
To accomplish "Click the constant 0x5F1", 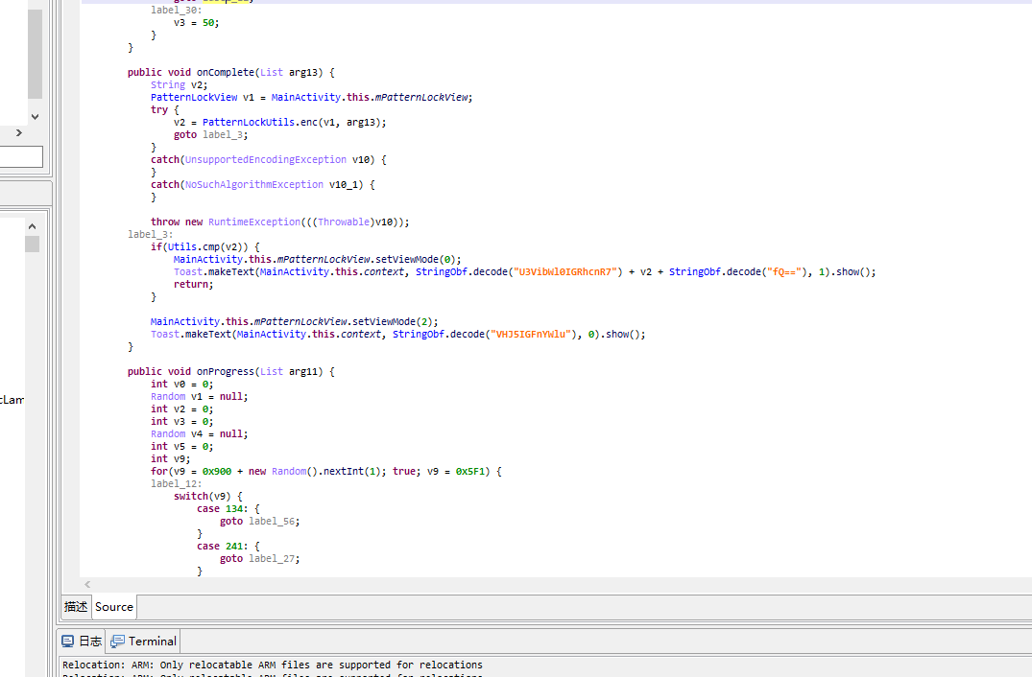I will pos(470,471).
